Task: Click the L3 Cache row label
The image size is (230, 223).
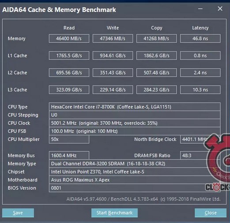Action: [17, 90]
